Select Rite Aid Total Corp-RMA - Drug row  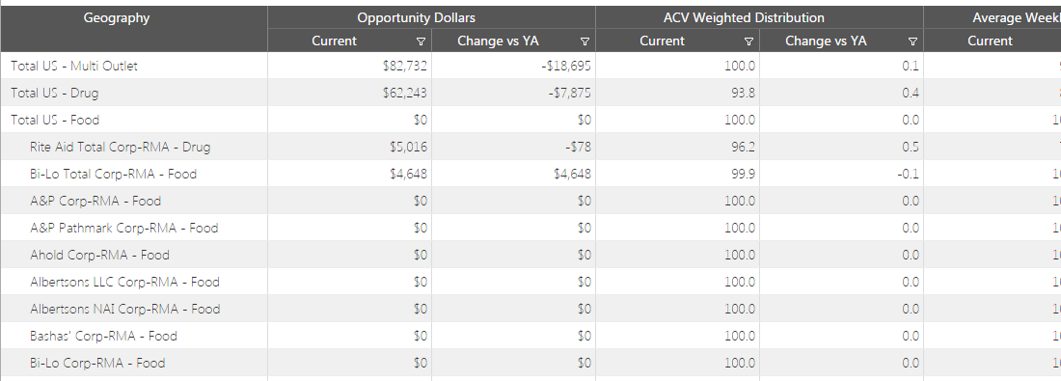click(530, 147)
